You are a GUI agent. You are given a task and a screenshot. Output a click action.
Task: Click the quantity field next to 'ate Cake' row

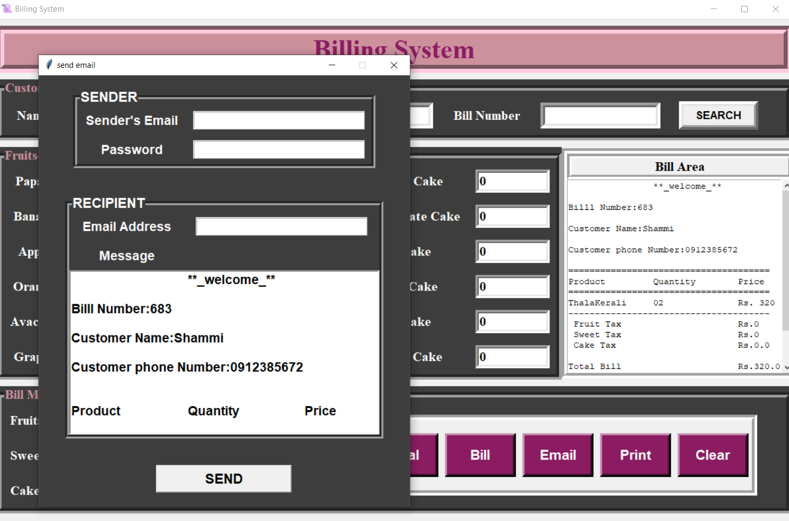[513, 216]
